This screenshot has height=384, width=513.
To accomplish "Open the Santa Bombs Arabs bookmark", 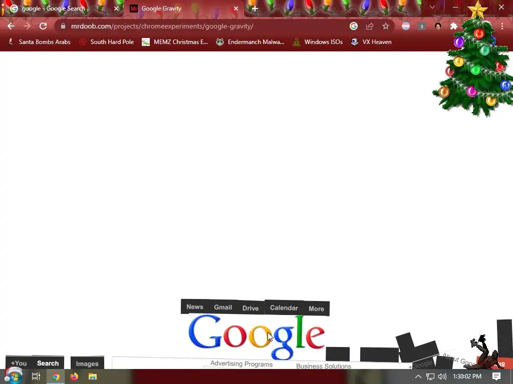I will 39,42.
